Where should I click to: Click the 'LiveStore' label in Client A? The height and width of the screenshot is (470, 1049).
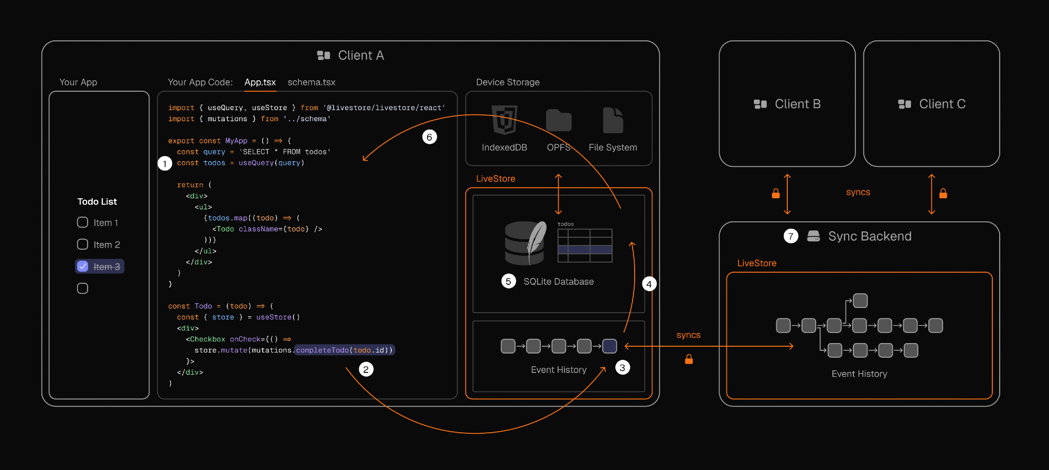coord(496,179)
